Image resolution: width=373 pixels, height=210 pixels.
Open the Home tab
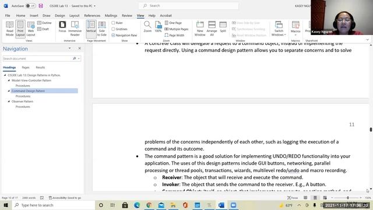click(21, 16)
